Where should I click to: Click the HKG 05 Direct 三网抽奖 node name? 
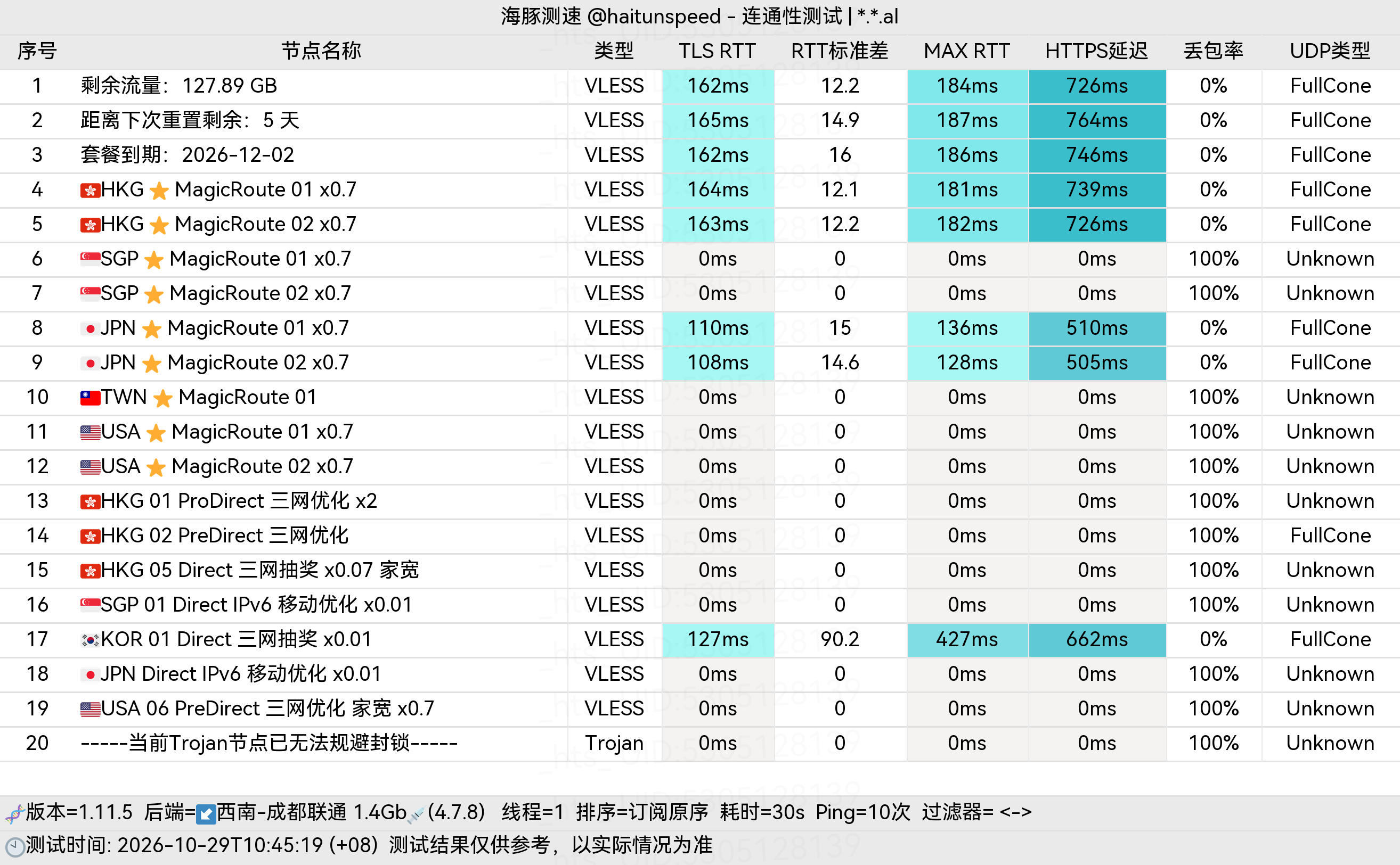[x=260, y=571]
